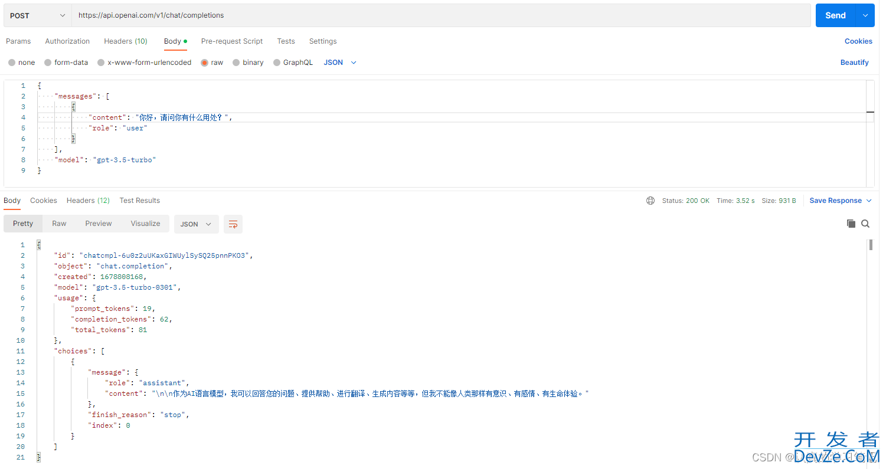This screenshot has width=886, height=469.
Task: Click the "choices" key in response
Action: coord(73,351)
